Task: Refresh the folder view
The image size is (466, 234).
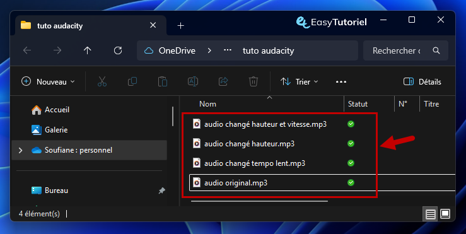Action: (118, 50)
